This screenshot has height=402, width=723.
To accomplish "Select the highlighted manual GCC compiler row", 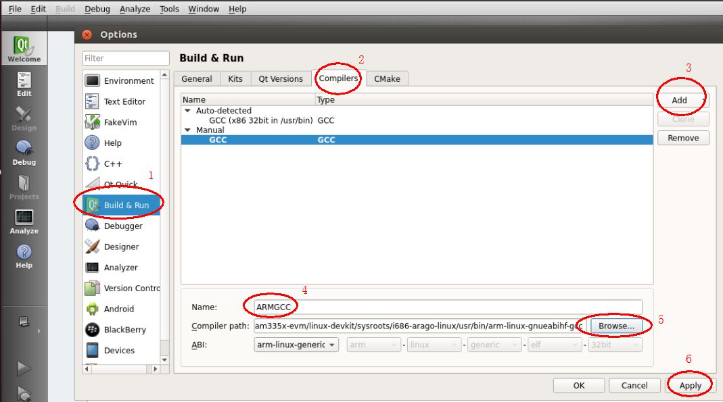I will click(417, 140).
